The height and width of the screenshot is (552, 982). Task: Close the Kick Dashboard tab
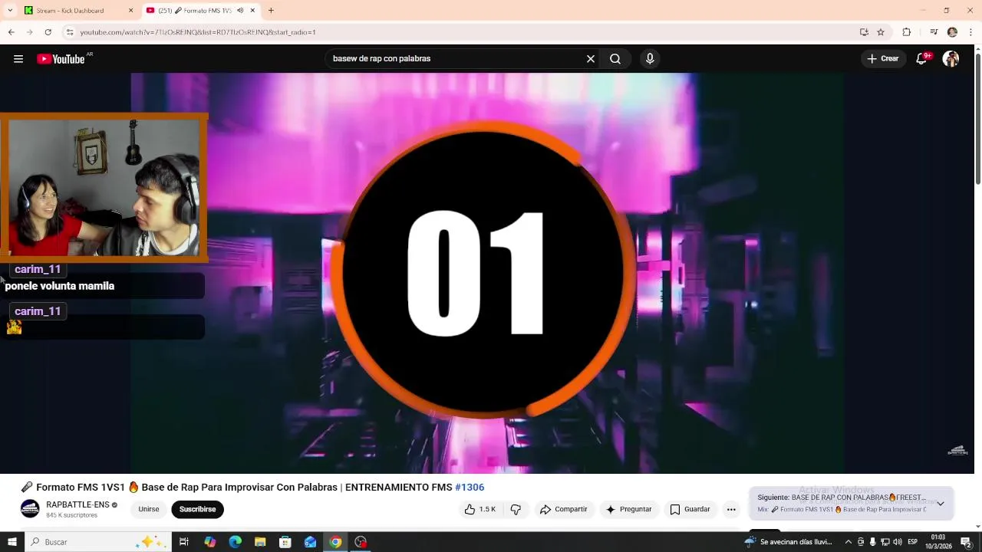click(130, 11)
